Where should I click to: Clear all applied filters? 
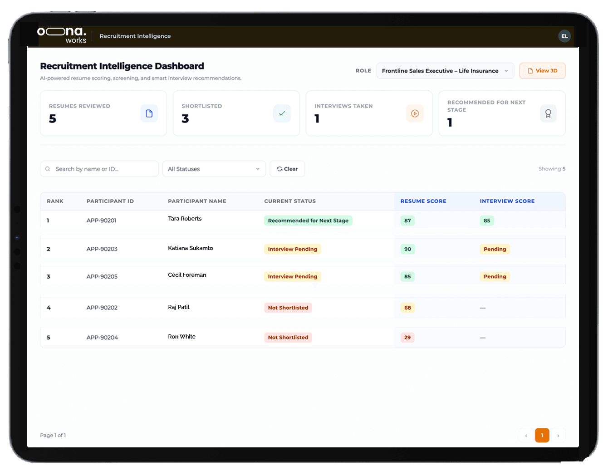(x=287, y=168)
